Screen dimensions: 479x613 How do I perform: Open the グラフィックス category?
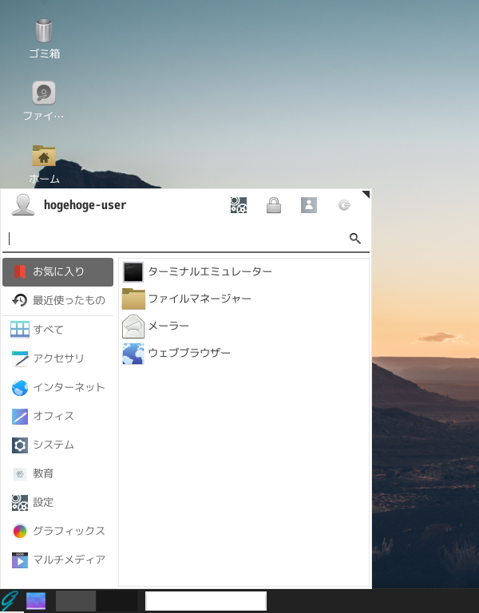pyautogui.click(x=57, y=531)
